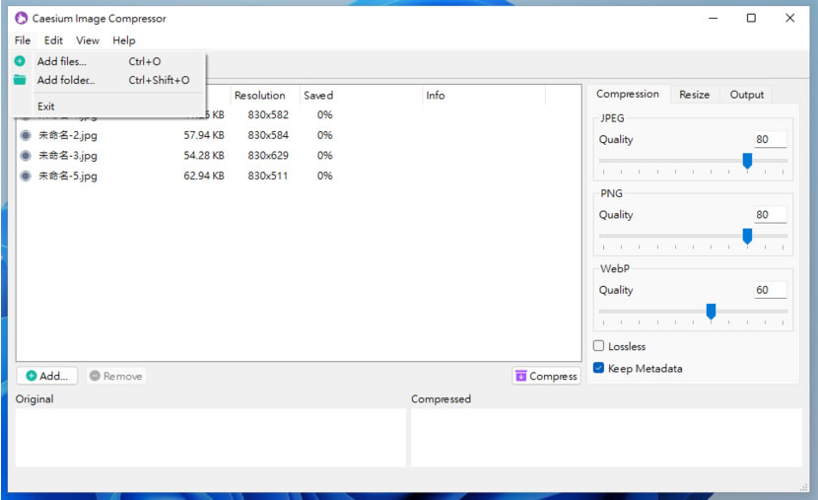Click the 830x582 resolution cell
Screen dimensions: 818x500
(x=268, y=114)
